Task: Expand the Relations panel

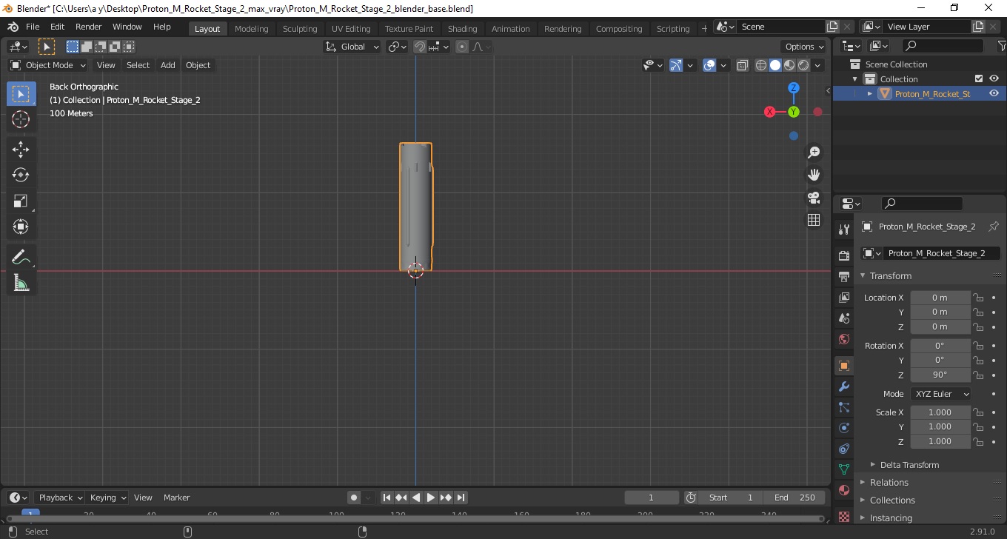Action: click(x=889, y=483)
